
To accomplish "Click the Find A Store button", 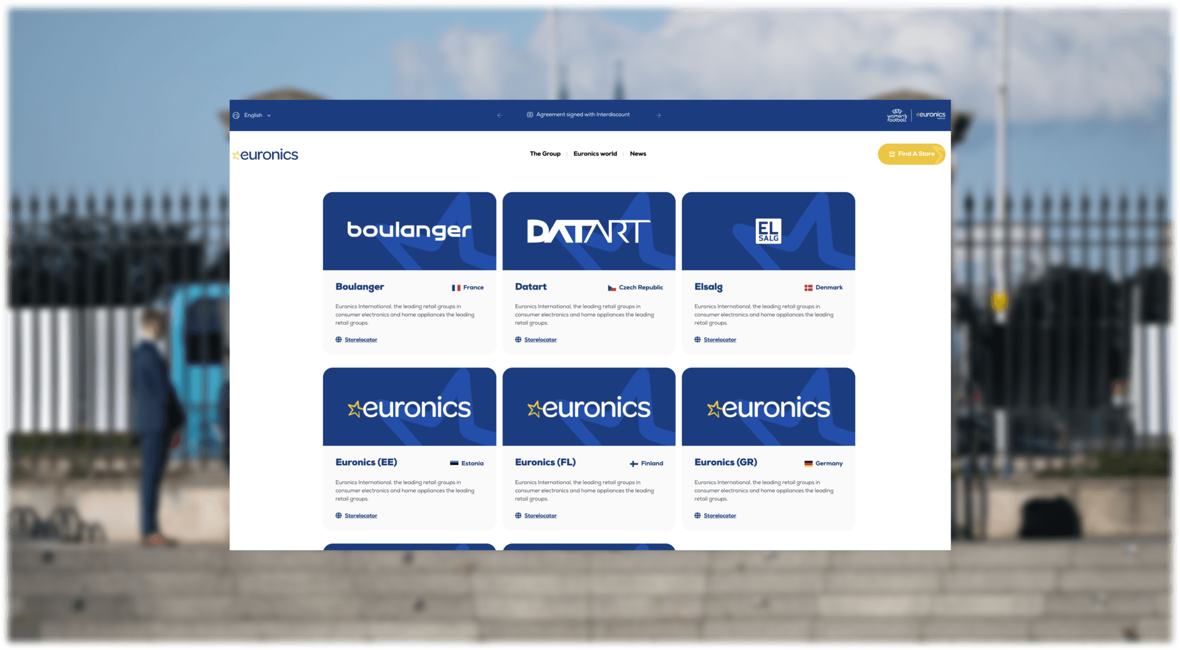I will click(x=912, y=154).
